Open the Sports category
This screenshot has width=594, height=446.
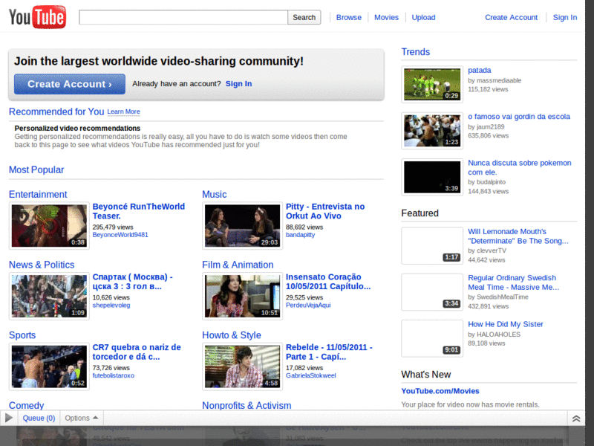22,335
